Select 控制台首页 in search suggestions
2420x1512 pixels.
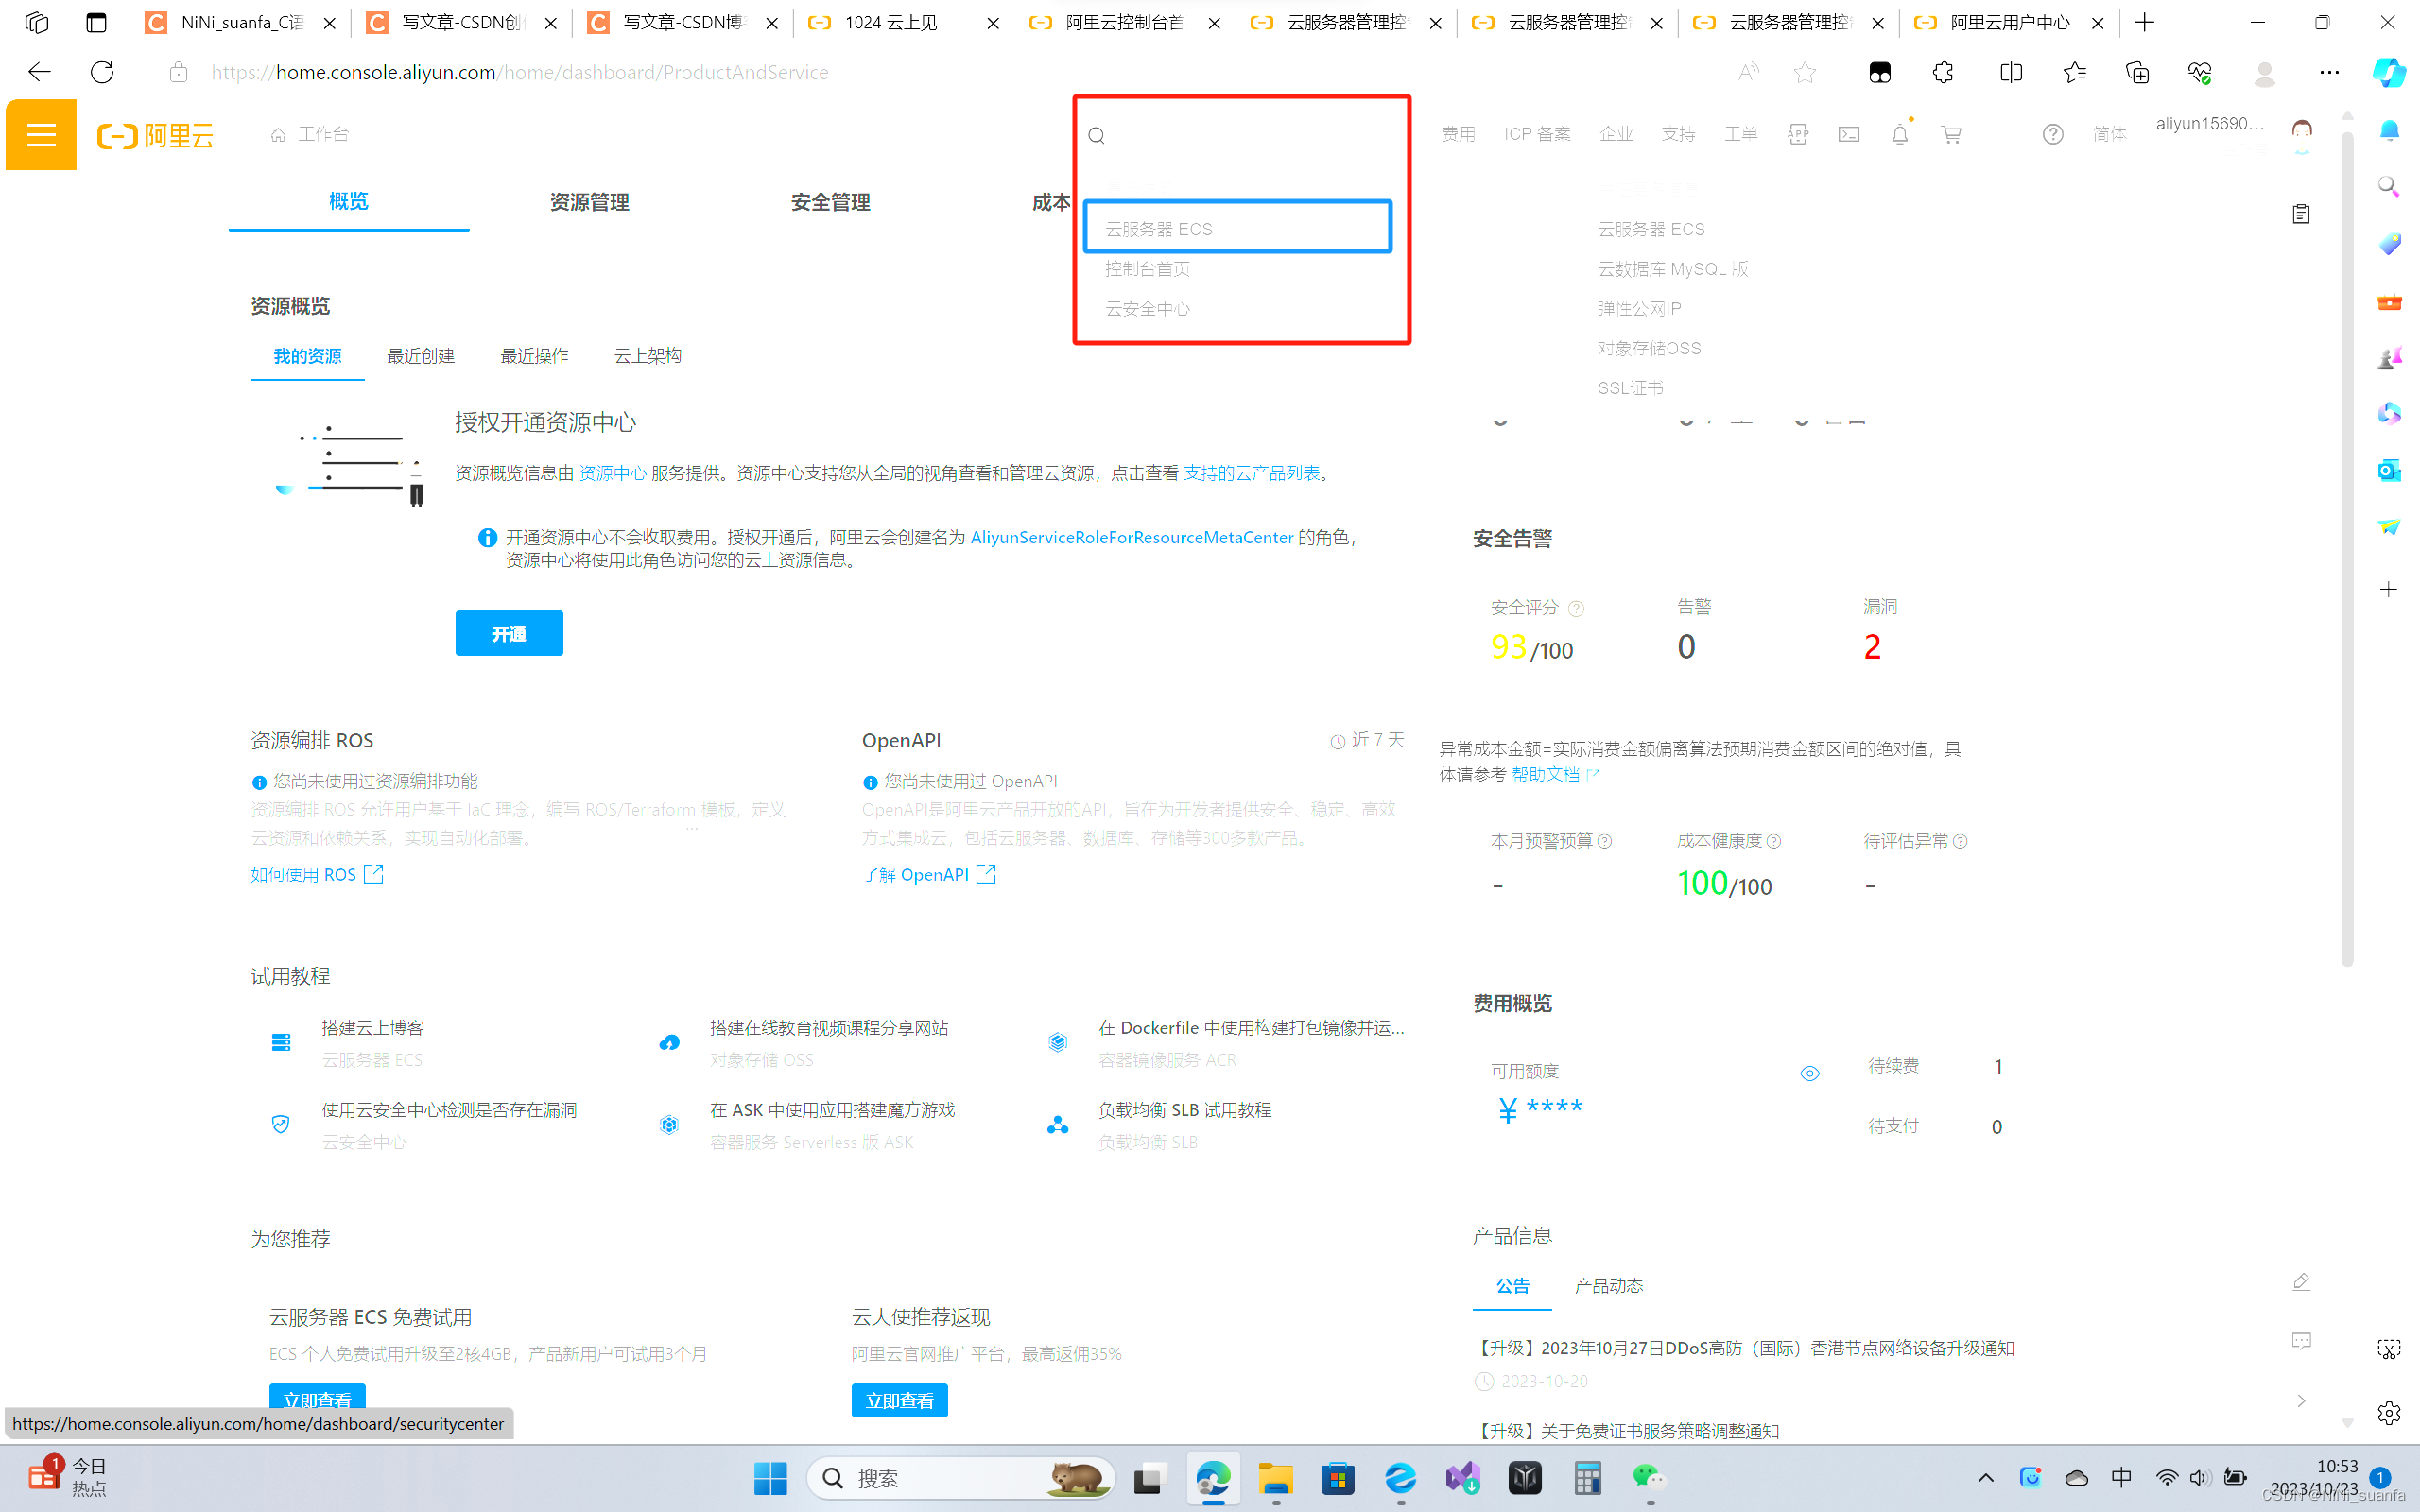coord(1147,269)
